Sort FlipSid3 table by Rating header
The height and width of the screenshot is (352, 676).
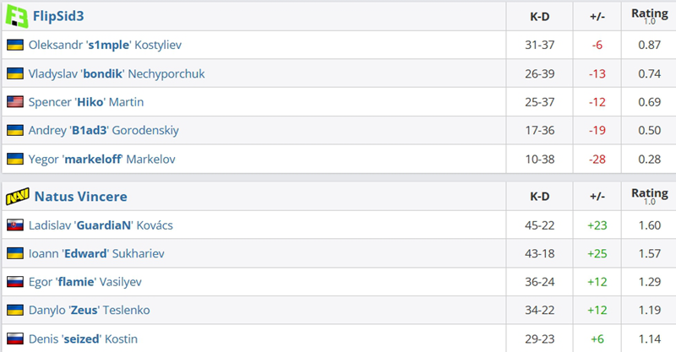tap(649, 15)
